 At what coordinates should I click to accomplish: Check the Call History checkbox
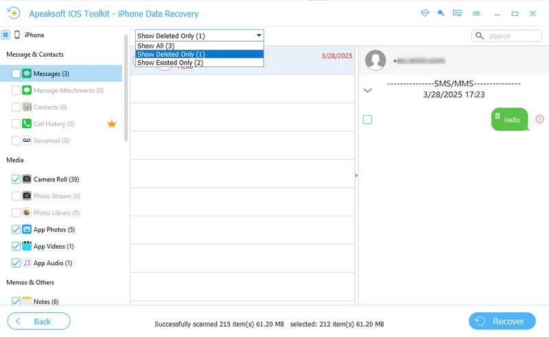[16, 124]
